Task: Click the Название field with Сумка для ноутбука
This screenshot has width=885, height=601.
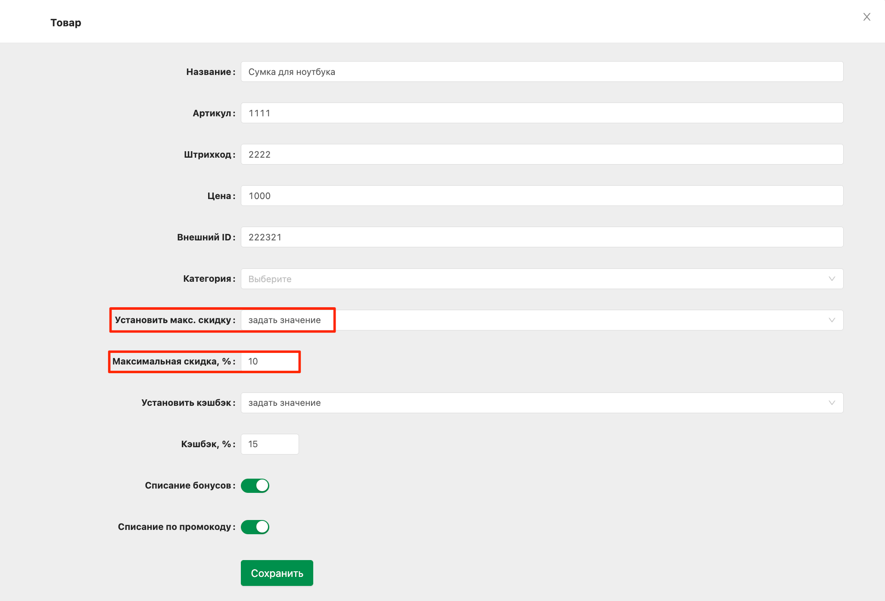Action: [542, 72]
